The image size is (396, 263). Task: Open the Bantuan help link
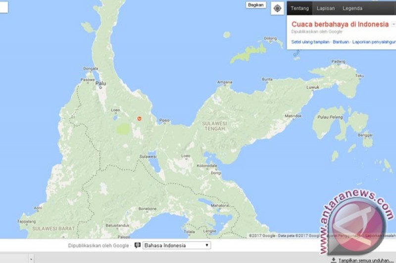tap(341, 42)
